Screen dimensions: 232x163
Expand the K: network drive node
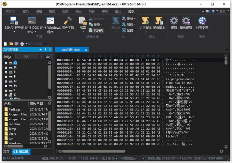coord(6,95)
